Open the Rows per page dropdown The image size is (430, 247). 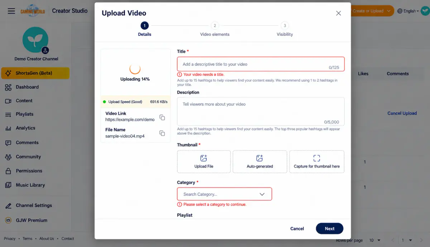pyautogui.click(x=375, y=240)
